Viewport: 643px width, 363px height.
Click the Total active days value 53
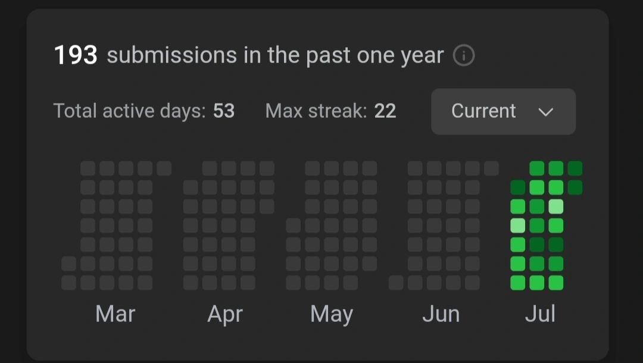coord(224,111)
